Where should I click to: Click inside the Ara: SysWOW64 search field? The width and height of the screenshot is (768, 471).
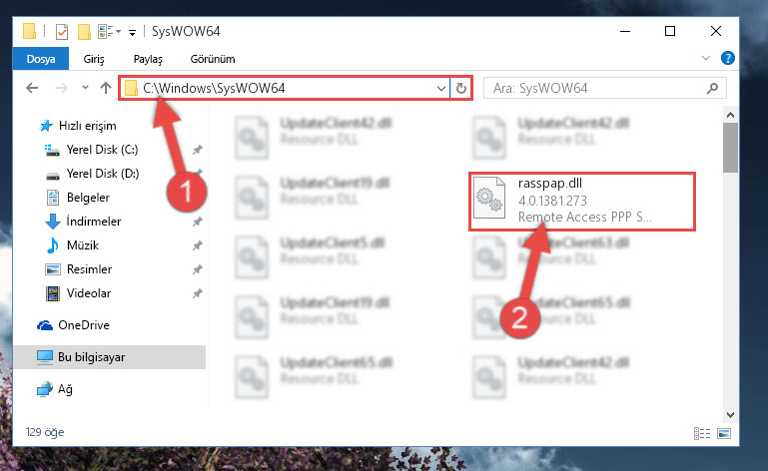click(x=595, y=88)
